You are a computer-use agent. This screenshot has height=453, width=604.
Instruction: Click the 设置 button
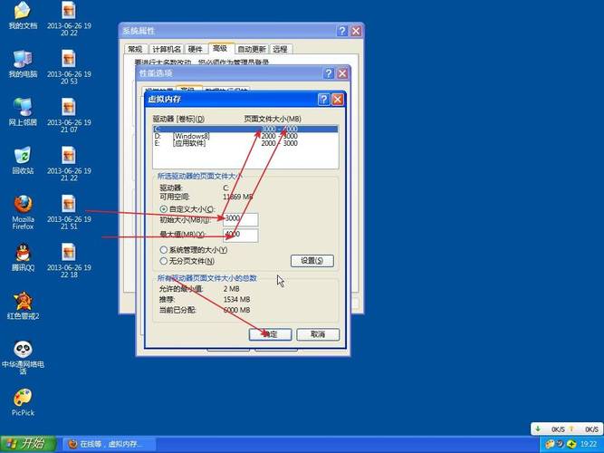point(312,261)
